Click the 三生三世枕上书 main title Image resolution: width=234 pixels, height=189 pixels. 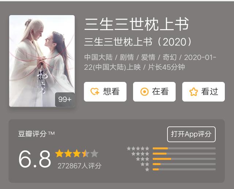click(x=136, y=24)
